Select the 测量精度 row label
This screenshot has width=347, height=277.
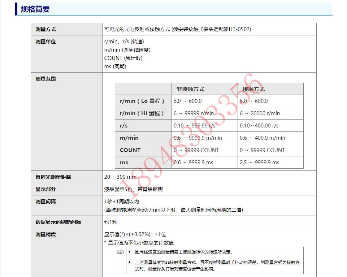tap(45, 234)
